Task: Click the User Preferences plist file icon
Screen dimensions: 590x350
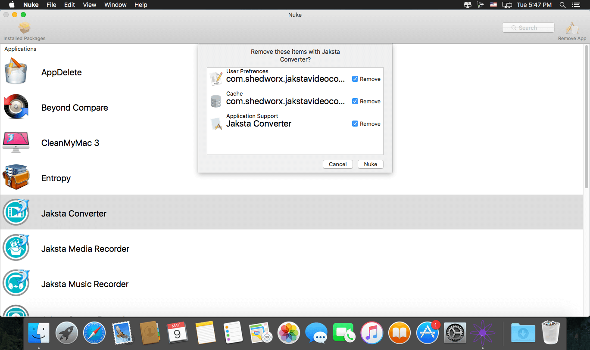Action: pyautogui.click(x=216, y=79)
